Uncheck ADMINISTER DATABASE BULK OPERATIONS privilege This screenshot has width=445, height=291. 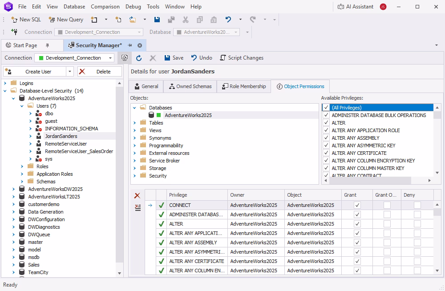[x=326, y=115]
